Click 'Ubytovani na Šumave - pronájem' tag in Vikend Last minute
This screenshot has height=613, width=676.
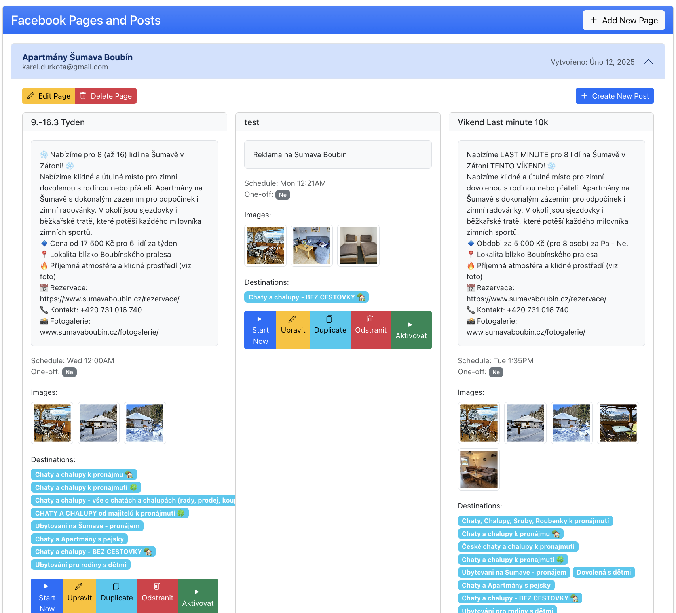tap(514, 572)
